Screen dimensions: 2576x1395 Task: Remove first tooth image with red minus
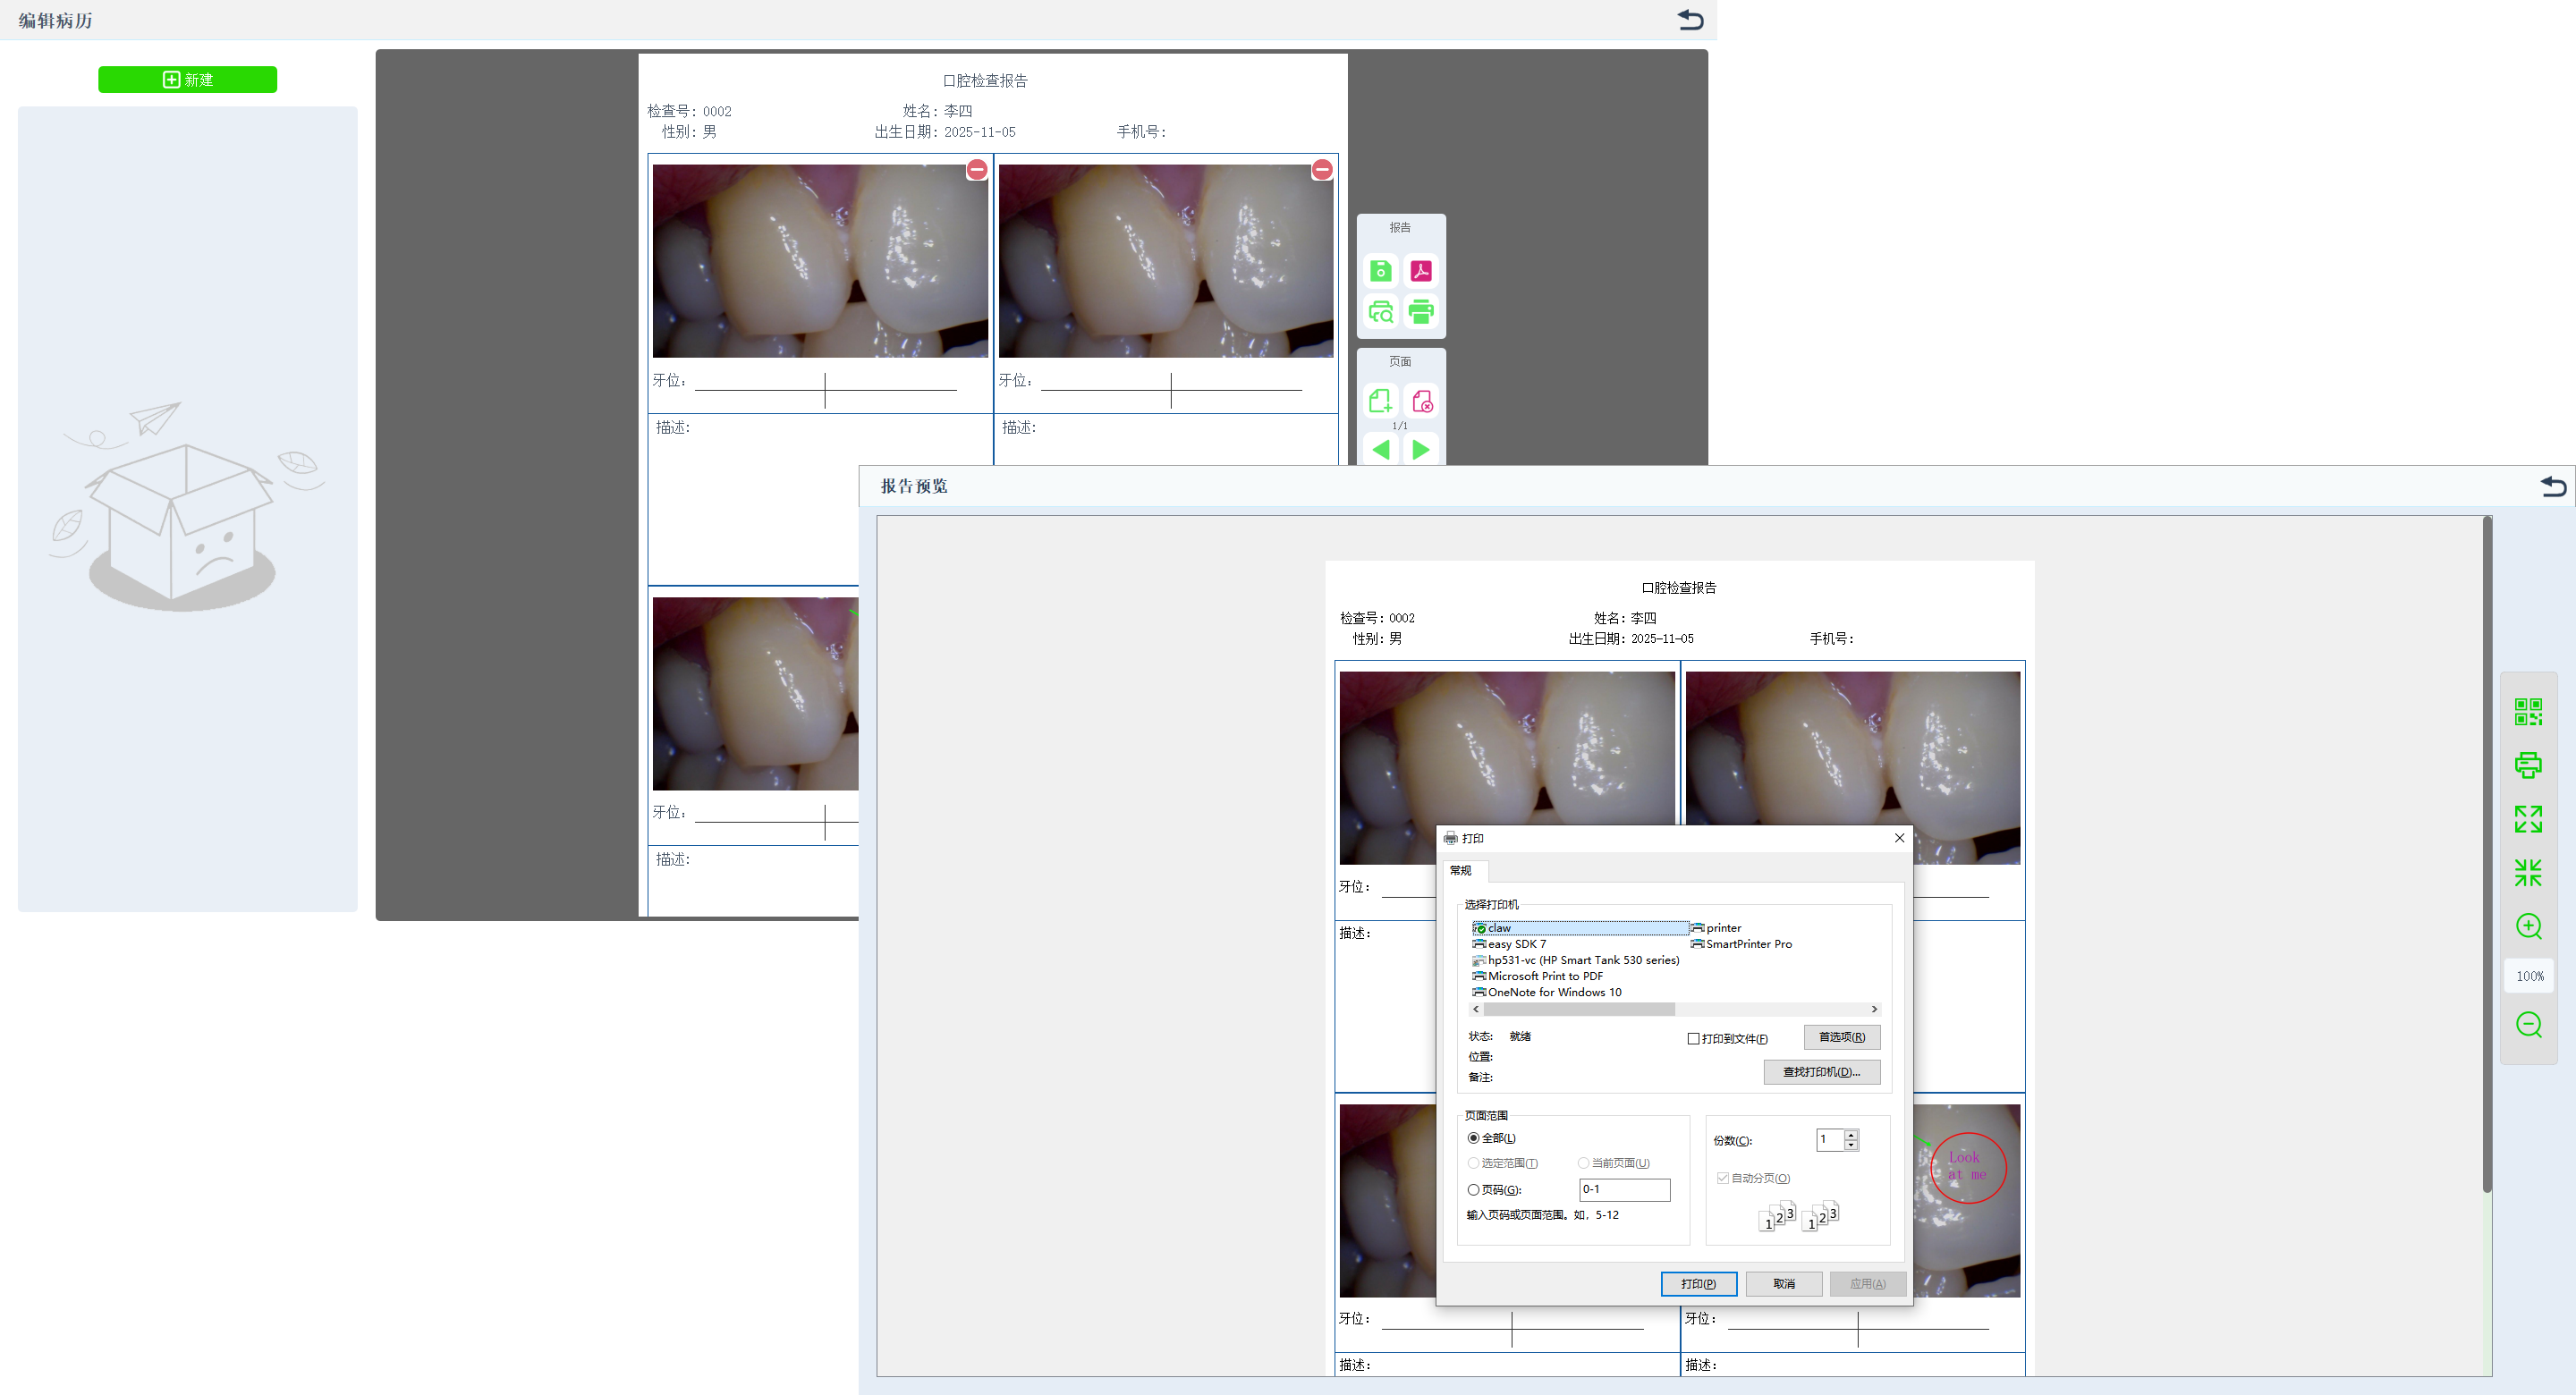977,170
